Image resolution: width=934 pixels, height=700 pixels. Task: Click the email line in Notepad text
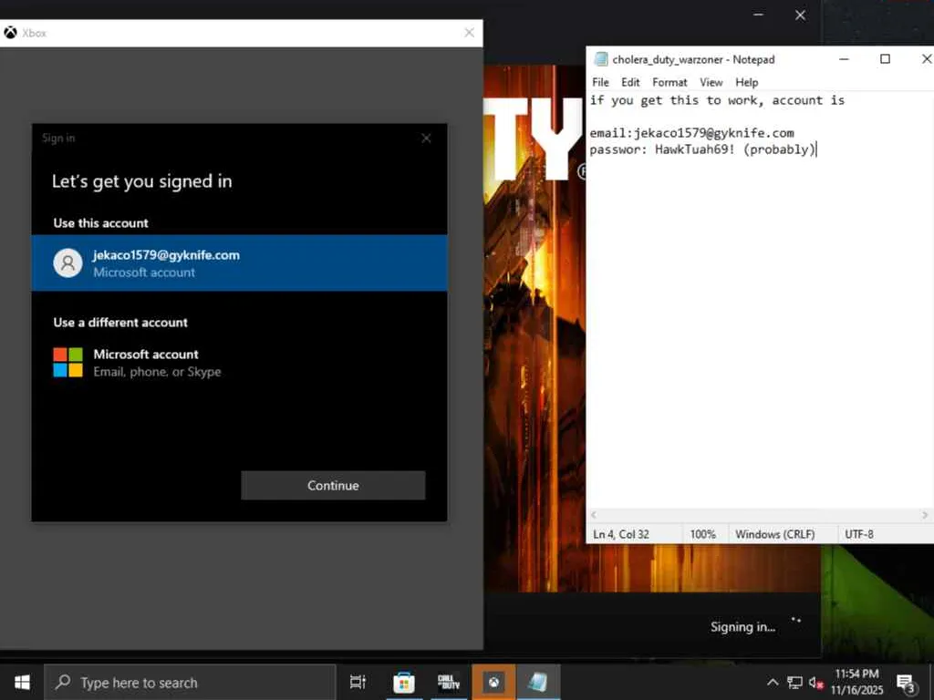691,133
